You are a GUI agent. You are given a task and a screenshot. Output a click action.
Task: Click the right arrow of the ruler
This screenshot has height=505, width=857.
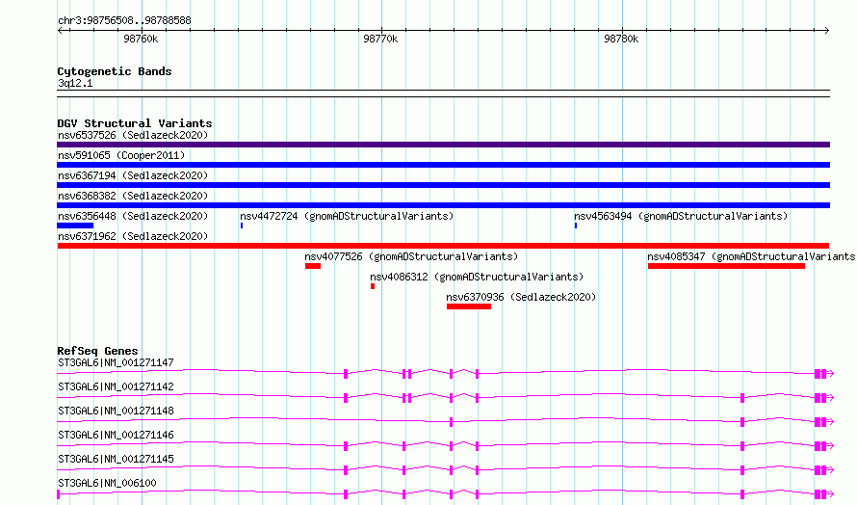click(826, 30)
